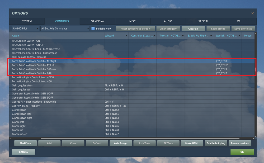This screenshot has height=163, width=264.
Task: Select the SPECIAL tab
Action: 204,21
